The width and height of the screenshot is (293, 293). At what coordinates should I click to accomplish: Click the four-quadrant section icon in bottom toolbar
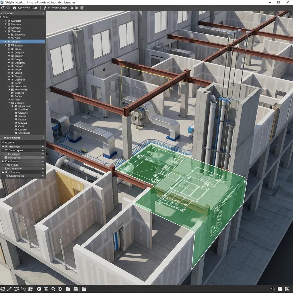[x=30, y=289]
